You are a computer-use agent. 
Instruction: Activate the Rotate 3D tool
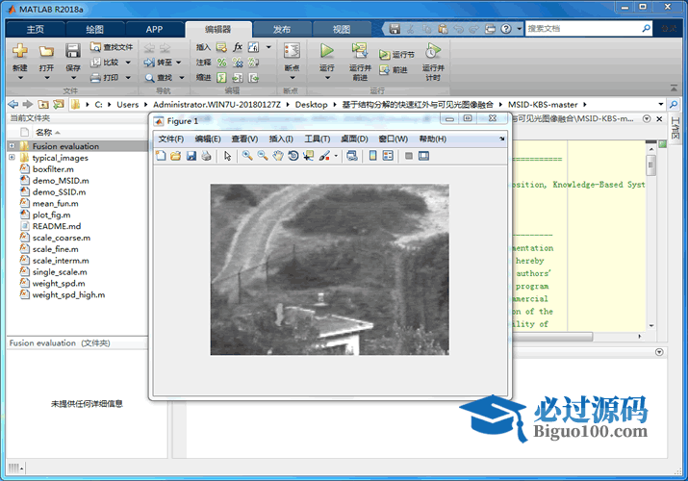(293, 156)
